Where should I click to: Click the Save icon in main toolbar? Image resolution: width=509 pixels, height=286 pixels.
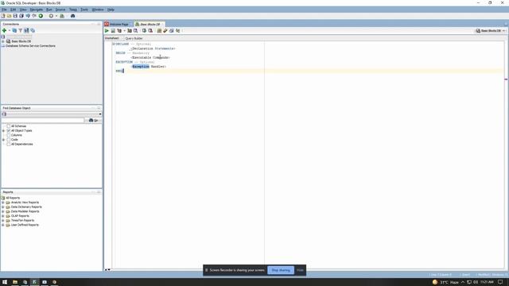15,16
